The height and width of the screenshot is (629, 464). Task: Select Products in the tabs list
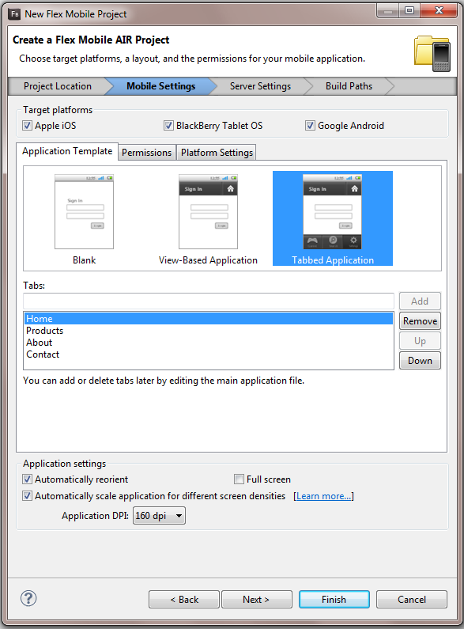pos(209,331)
